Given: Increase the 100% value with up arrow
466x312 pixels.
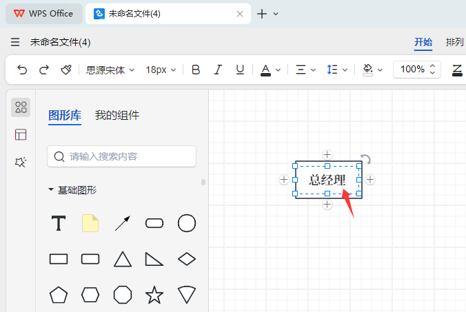Looking at the screenshot, I should pyautogui.click(x=433, y=66).
